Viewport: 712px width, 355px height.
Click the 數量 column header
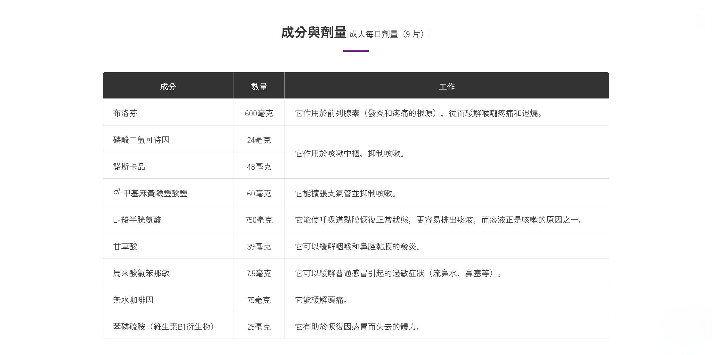tap(259, 86)
